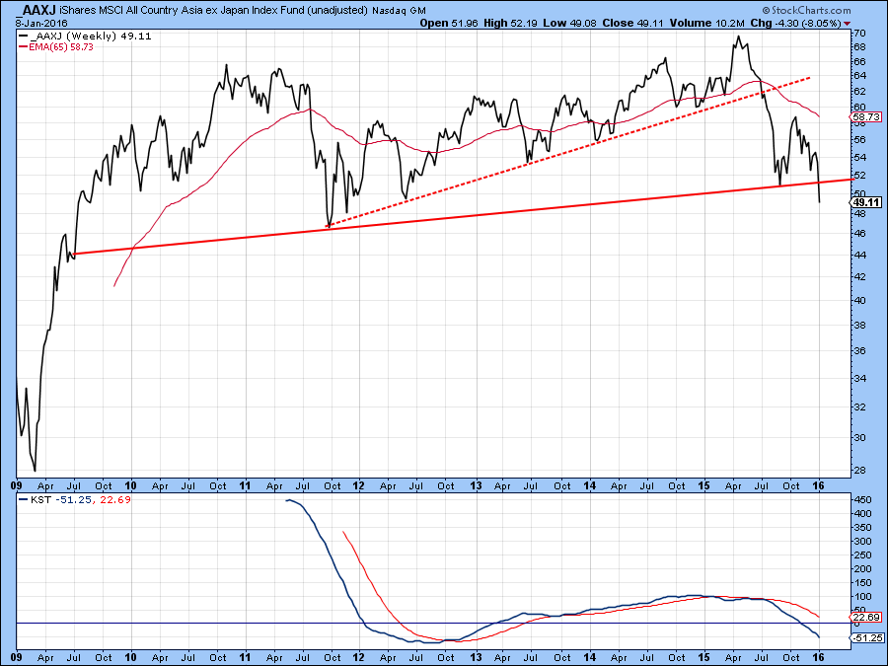Click year 16 on the KST panel time axis

tap(818, 657)
